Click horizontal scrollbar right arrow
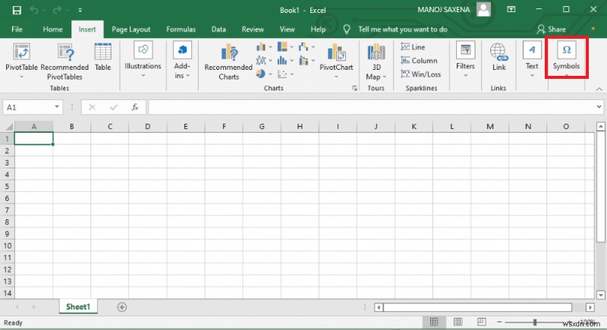The image size is (607, 330). click(590, 307)
